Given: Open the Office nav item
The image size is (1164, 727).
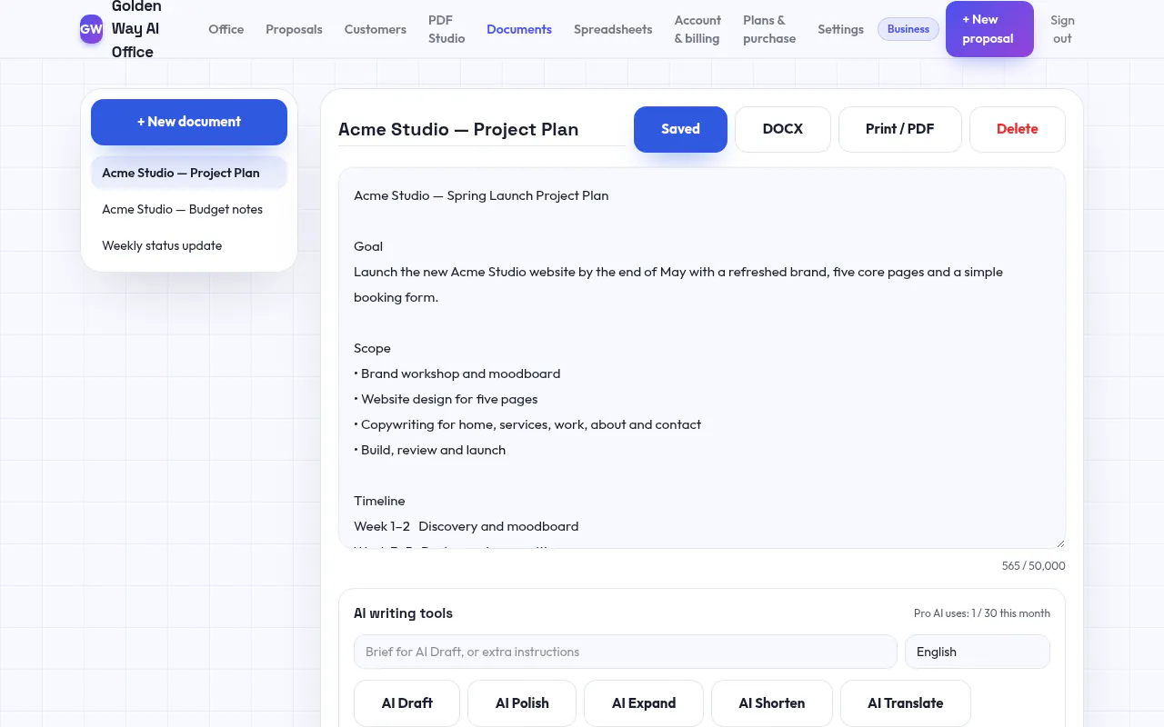Looking at the screenshot, I should pos(226,29).
